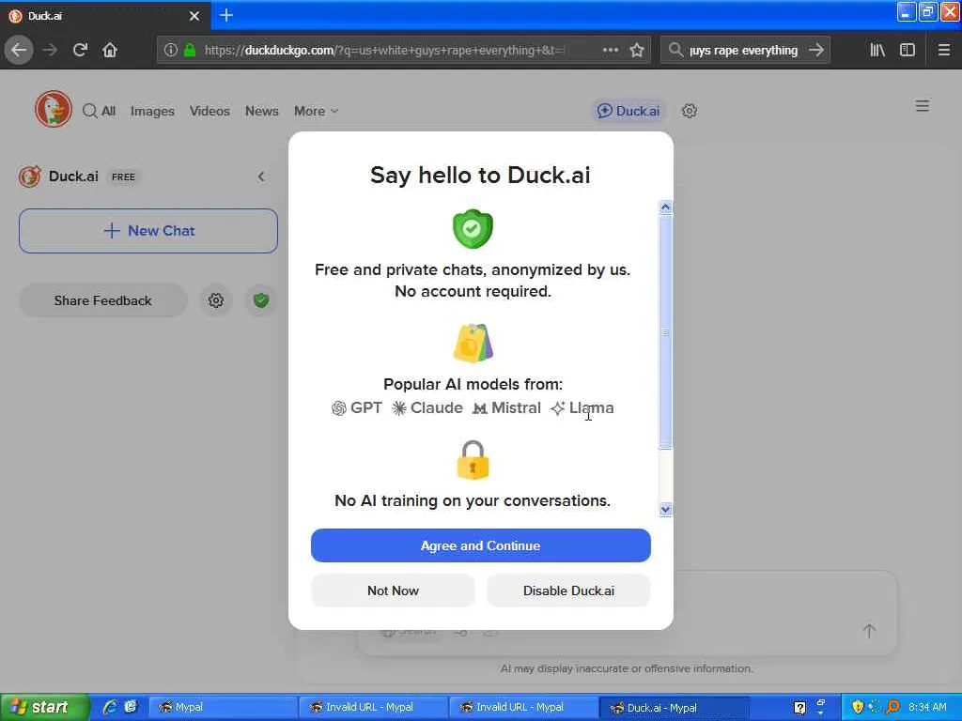This screenshot has height=721, width=962.
Task: Switch to the Videos tab
Action: point(209,111)
